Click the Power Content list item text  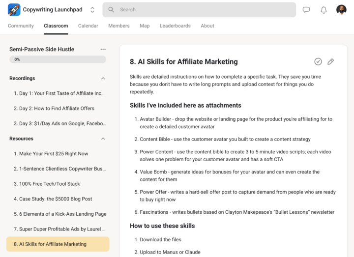click(236, 155)
